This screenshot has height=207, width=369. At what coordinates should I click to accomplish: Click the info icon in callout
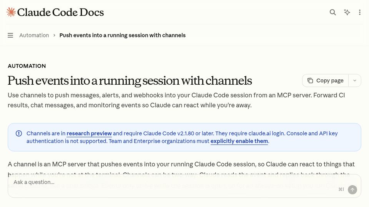[x=19, y=133]
